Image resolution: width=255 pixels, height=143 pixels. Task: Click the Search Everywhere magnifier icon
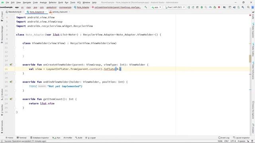248,7
